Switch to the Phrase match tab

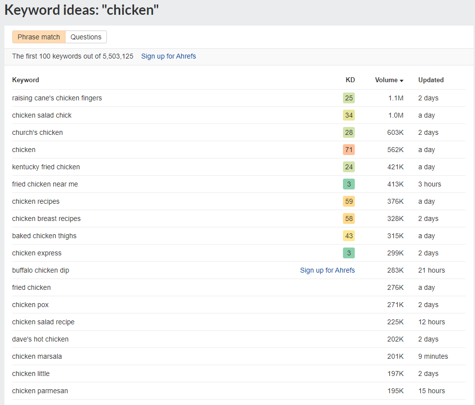tap(39, 37)
